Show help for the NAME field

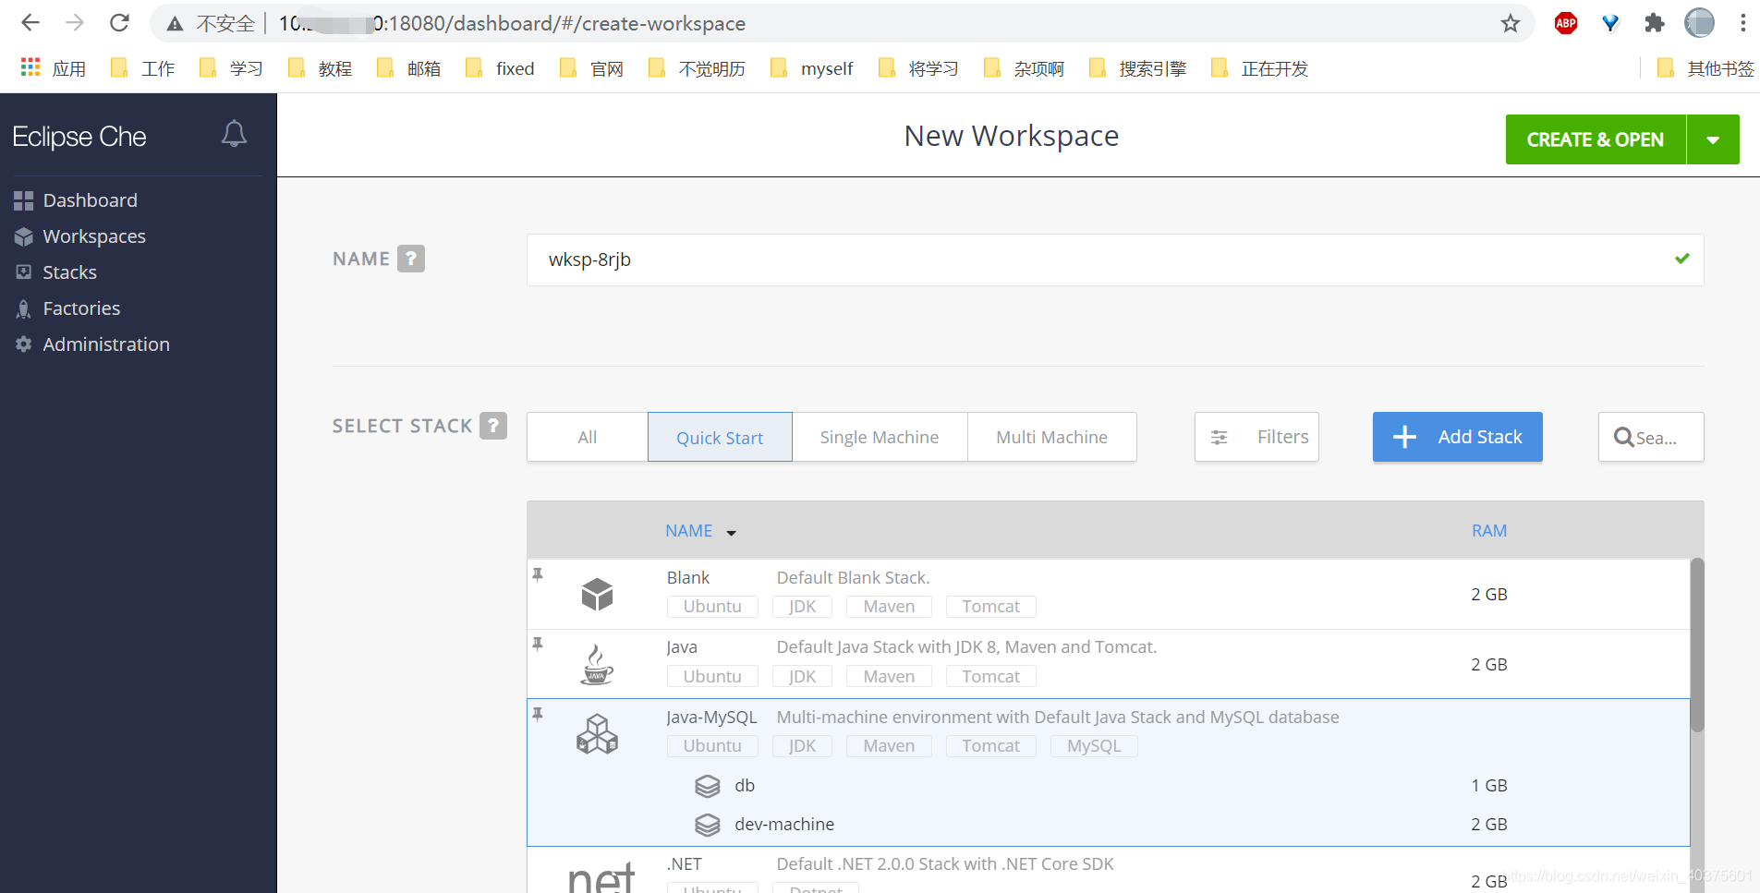[x=411, y=259]
